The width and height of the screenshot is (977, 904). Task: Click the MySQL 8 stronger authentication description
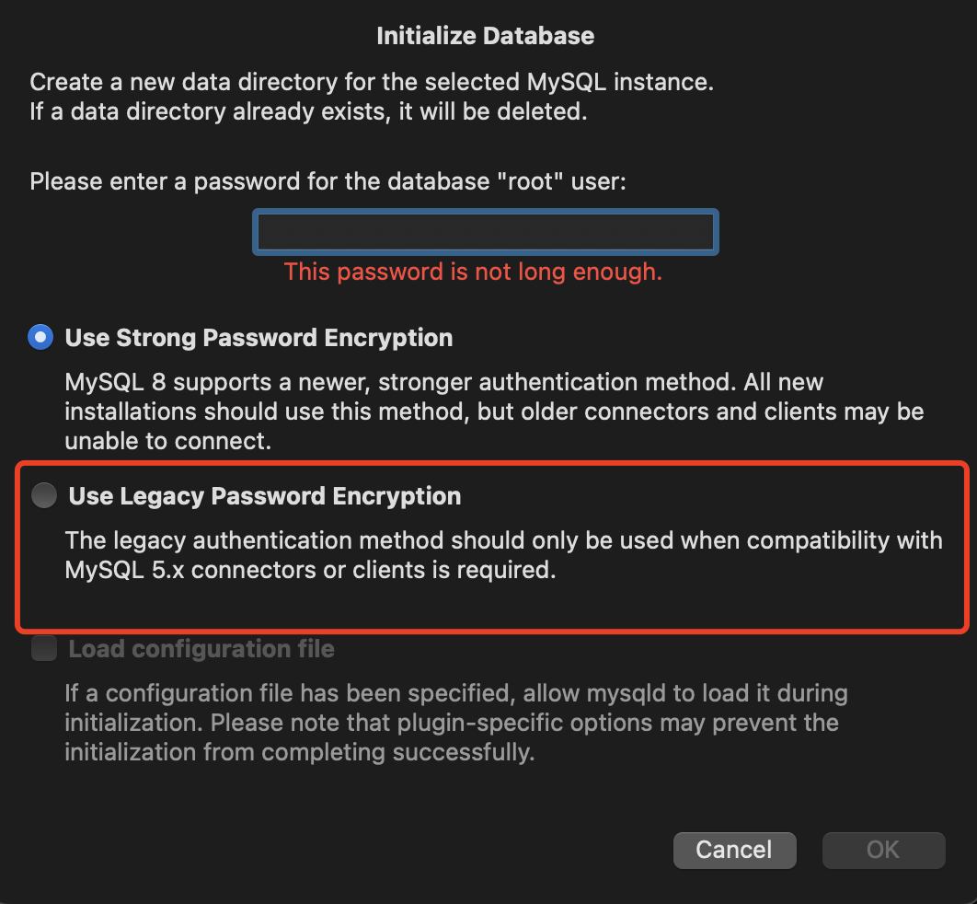click(444, 381)
